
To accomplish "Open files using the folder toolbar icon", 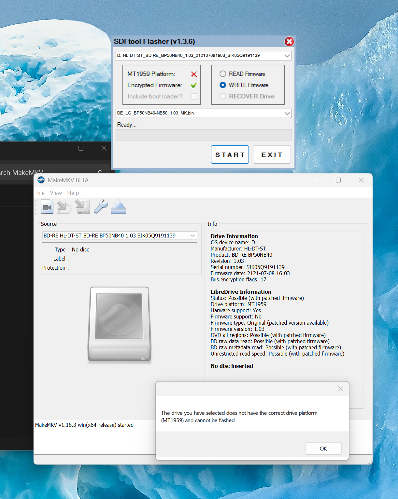I will 64,207.
